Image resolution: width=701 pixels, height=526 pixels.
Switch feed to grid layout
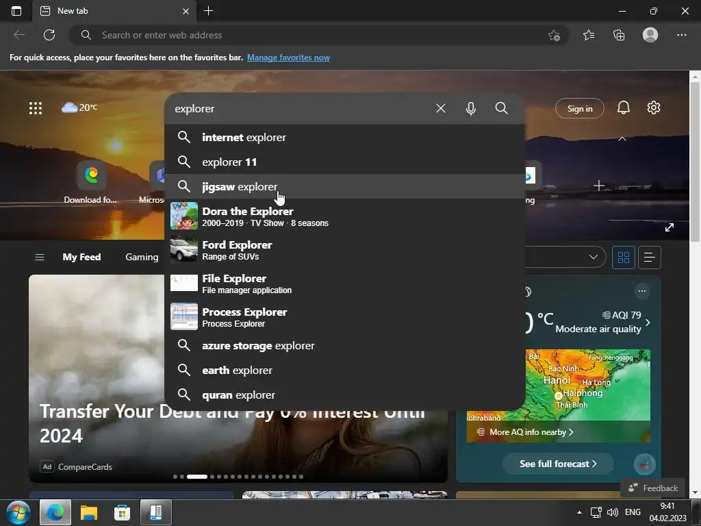(623, 258)
